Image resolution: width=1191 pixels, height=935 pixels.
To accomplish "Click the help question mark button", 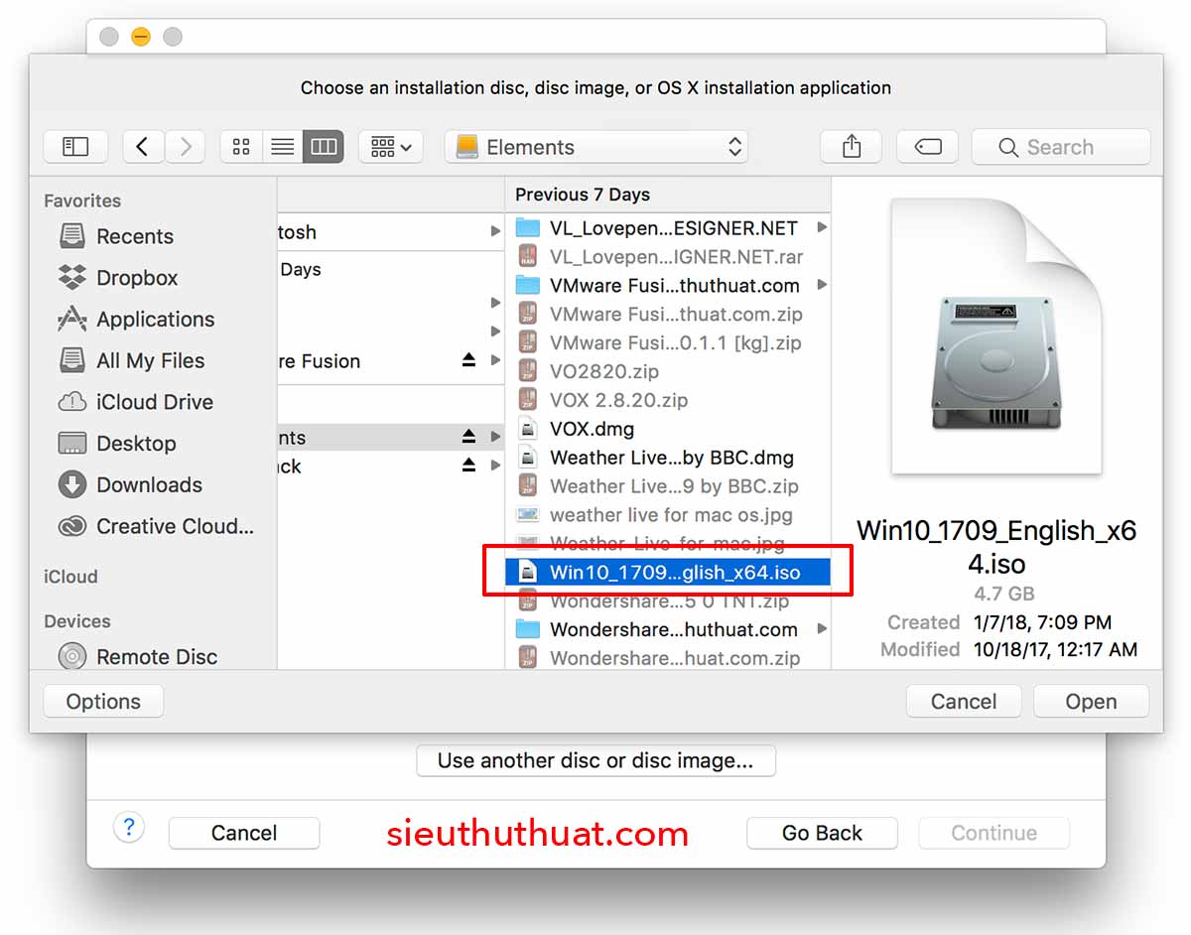I will [x=128, y=828].
